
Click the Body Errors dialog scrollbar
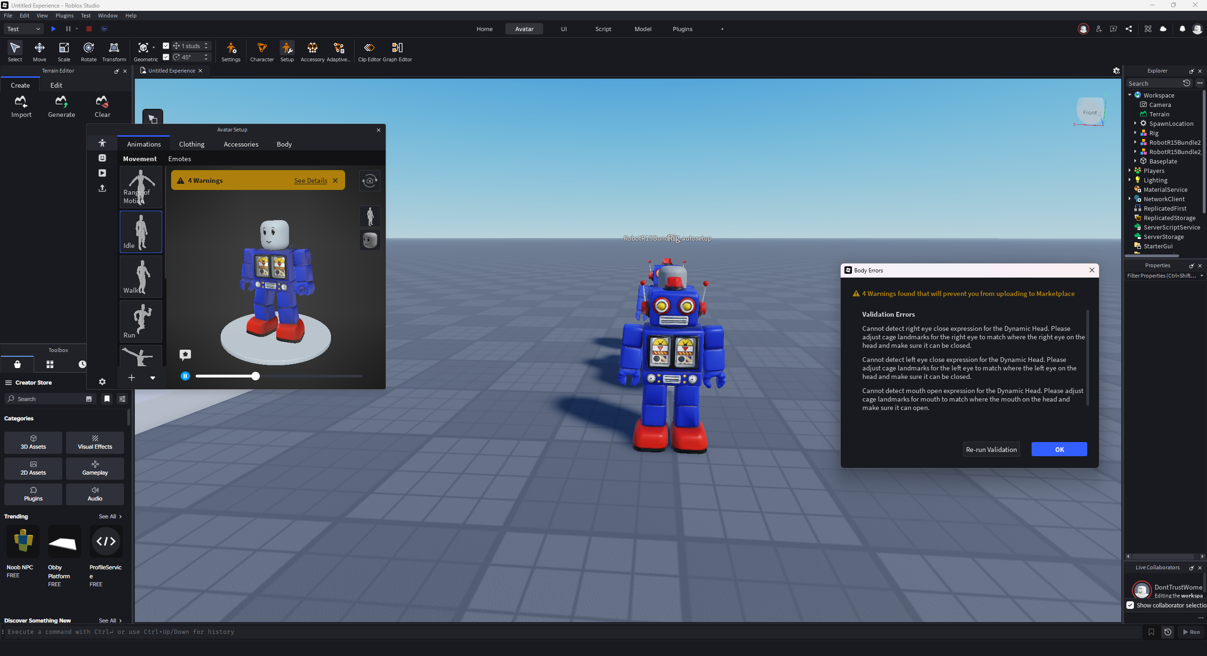pos(1087,357)
